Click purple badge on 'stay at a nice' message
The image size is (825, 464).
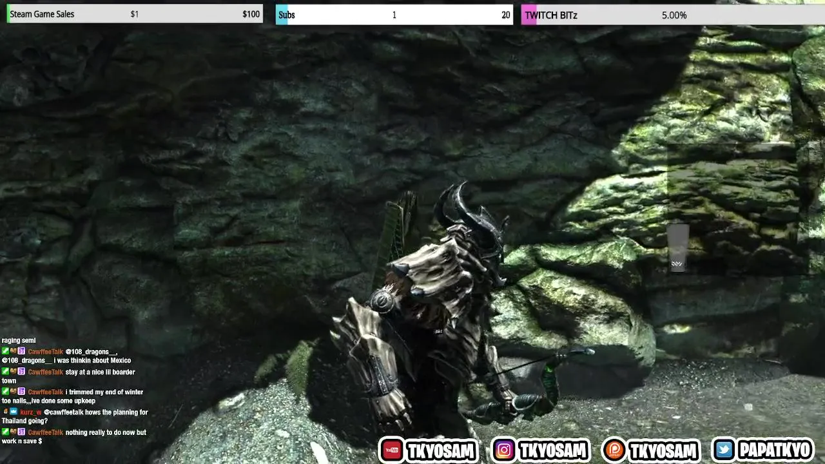[21, 372]
